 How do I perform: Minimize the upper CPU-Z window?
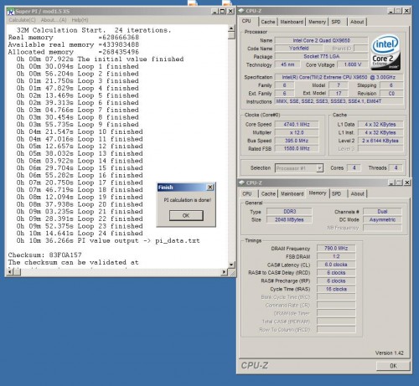coord(391,11)
